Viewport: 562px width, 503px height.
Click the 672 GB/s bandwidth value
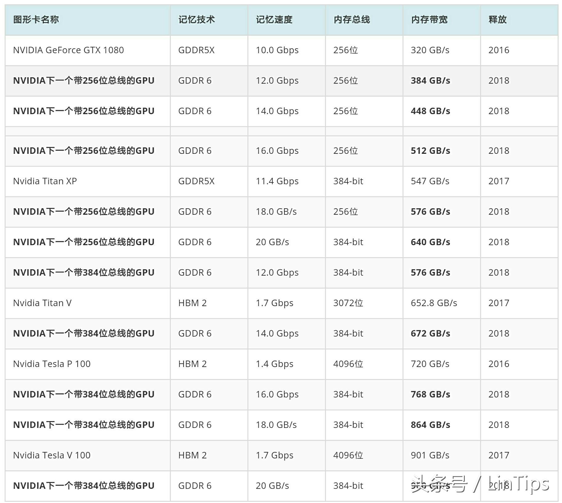(430, 333)
